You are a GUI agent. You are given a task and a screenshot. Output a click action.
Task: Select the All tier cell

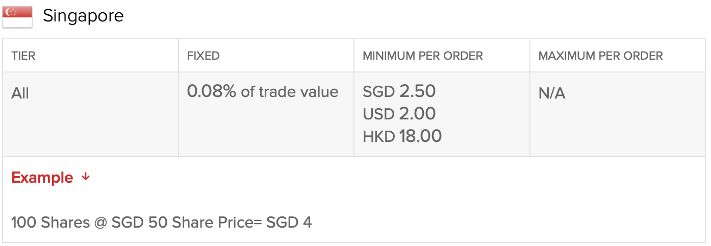tap(20, 93)
